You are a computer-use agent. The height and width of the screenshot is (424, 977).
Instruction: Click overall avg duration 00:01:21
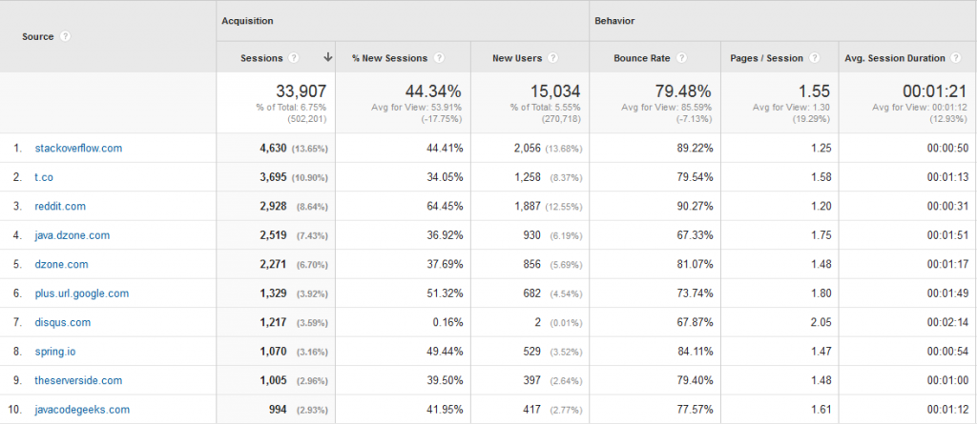(x=936, y=91)
